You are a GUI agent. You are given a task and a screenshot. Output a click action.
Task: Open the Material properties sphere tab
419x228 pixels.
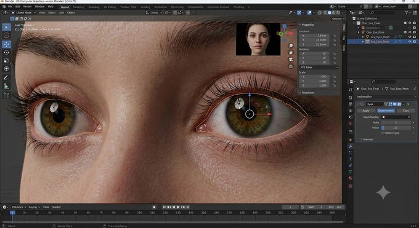[351, 178]
